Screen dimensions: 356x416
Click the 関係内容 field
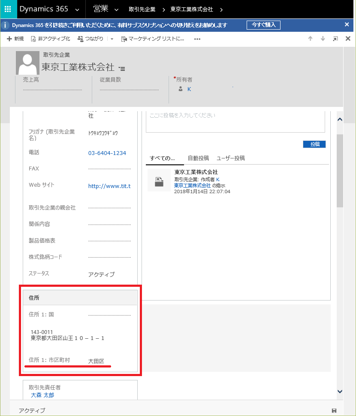tap(109, 224)
